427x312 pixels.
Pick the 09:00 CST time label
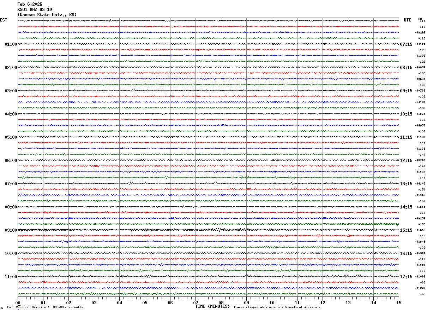point(11,230)
